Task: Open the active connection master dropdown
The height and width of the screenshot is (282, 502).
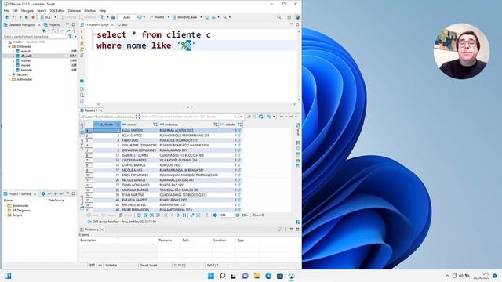Action: point(159,17)
